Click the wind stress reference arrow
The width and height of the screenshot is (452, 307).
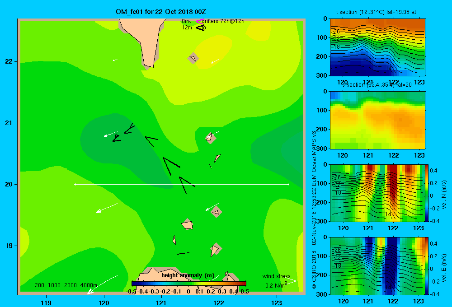tap(278, 281)
